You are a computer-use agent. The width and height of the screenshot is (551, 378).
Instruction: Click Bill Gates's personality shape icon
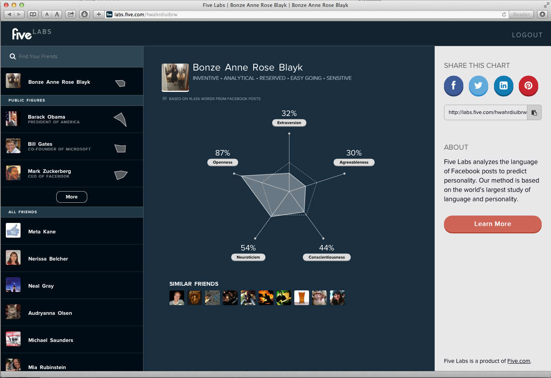pos(120,148)
